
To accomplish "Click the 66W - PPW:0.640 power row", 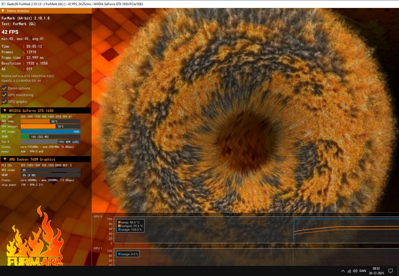I will (22, 151).
